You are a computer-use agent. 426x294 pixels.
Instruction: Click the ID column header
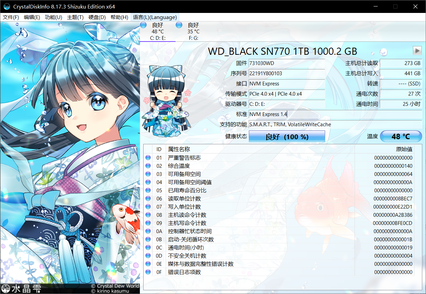pos(159,149)
